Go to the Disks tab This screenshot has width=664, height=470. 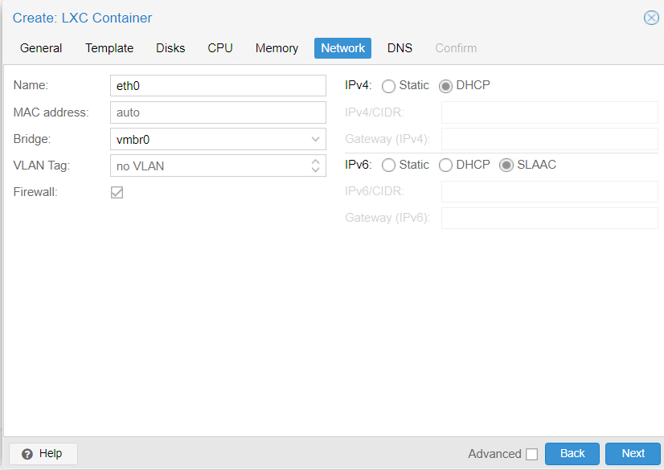click(x=170, y=48)
